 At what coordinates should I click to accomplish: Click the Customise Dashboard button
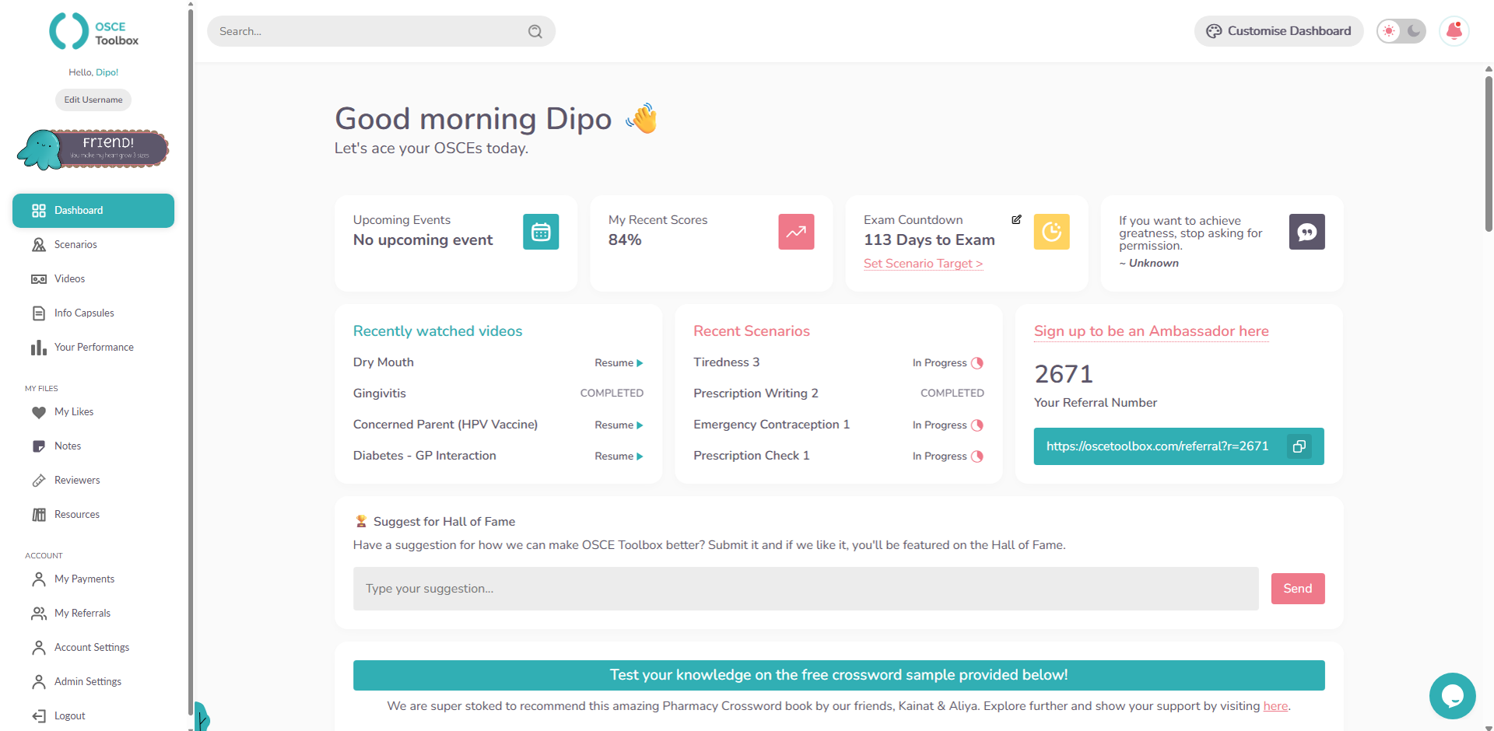[x=1278, y=31]
